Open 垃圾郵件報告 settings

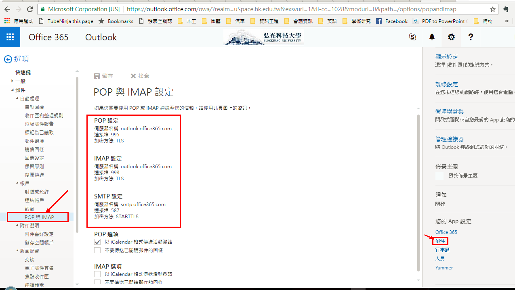tap(39, 124)
